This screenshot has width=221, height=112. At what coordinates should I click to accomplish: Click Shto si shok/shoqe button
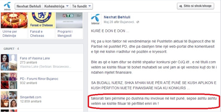196,6
